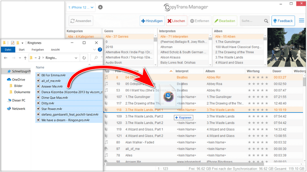Click the eject device icon next to iPhone selector
Image resolution: width=307 pixels, height=172 pixels.
point(100,7)
